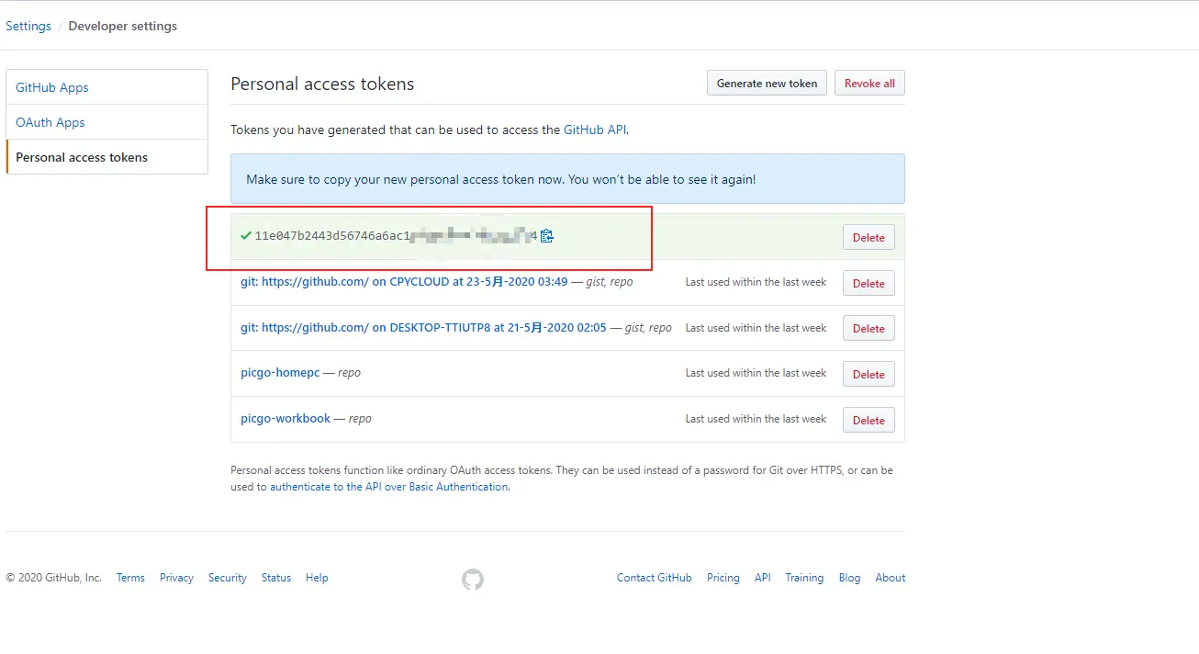Open the API footer link
Screen dimensions: 1199x654
pos(763,578)
